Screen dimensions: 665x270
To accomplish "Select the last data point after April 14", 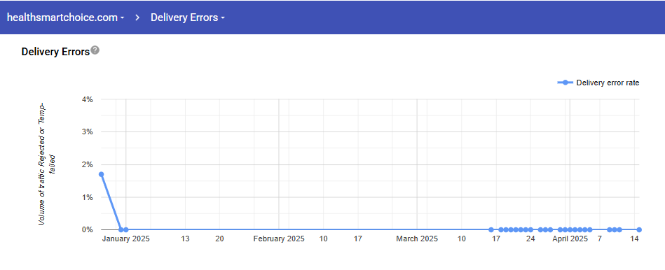I will 639,230.
